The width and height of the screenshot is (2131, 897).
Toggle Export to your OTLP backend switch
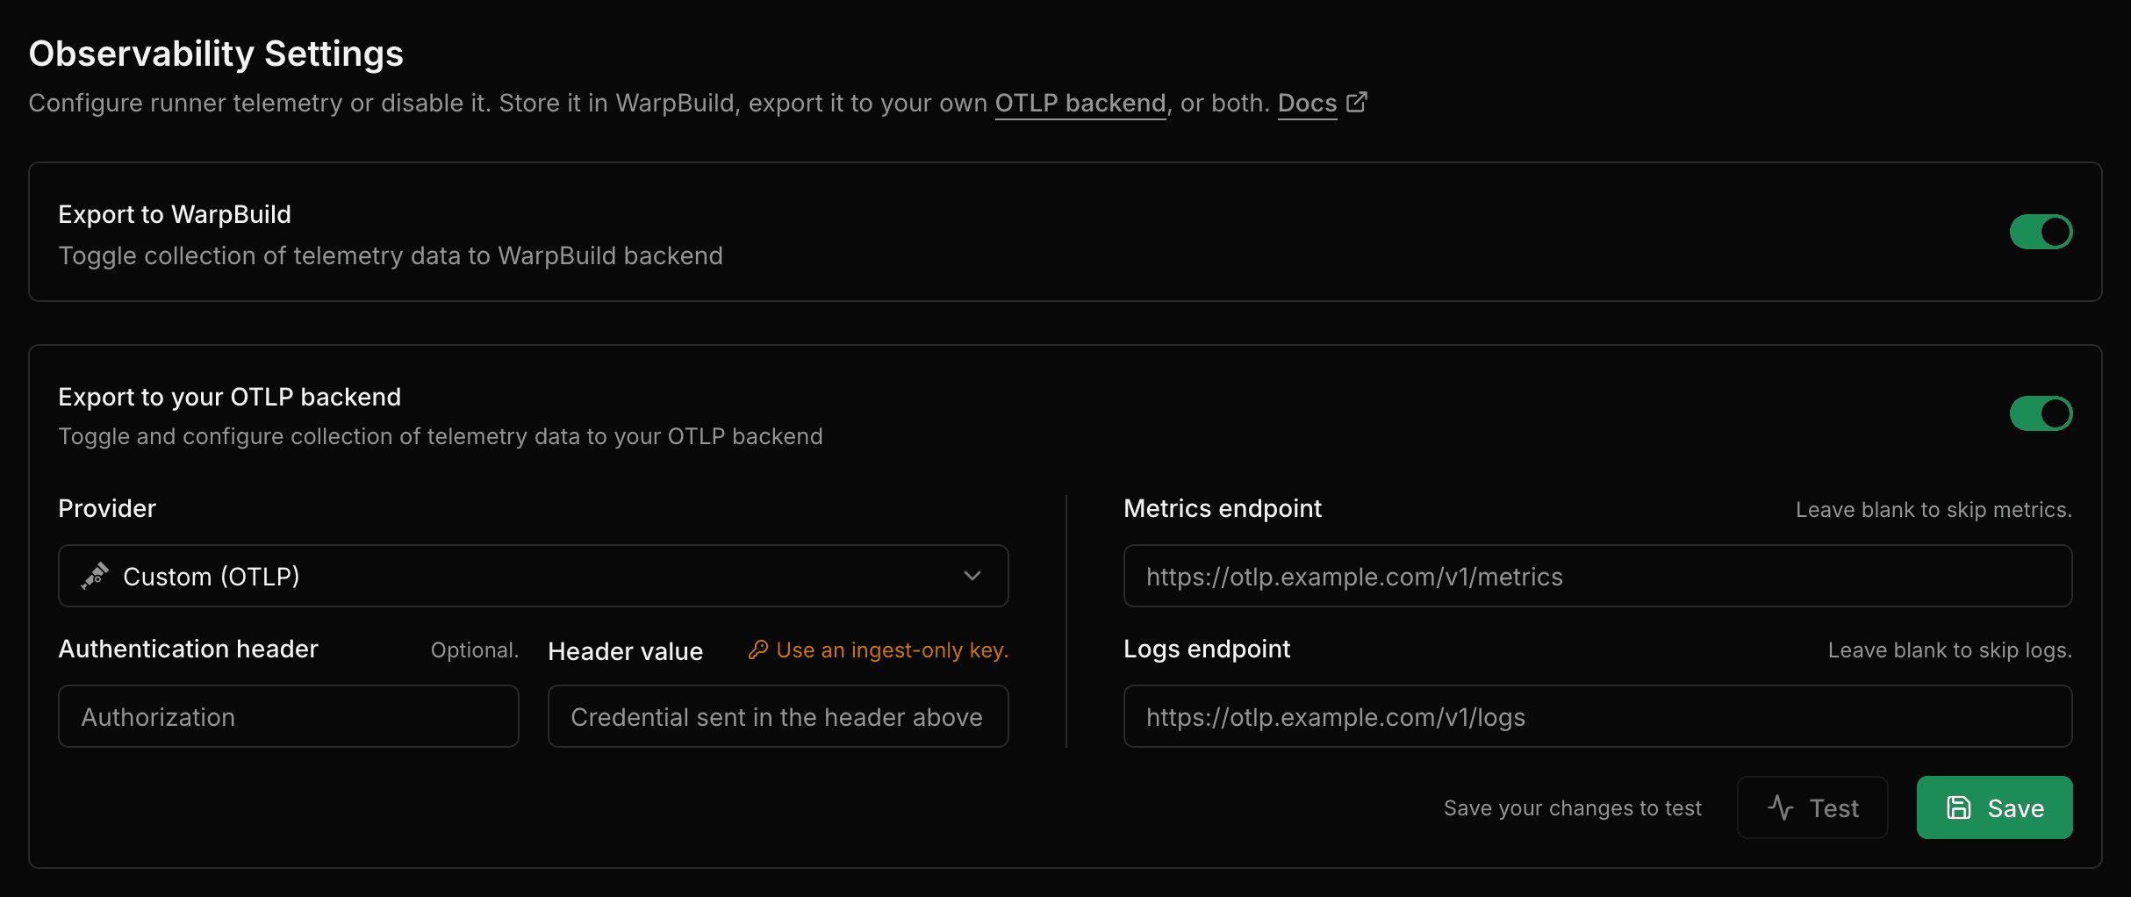coord(2041,413)
